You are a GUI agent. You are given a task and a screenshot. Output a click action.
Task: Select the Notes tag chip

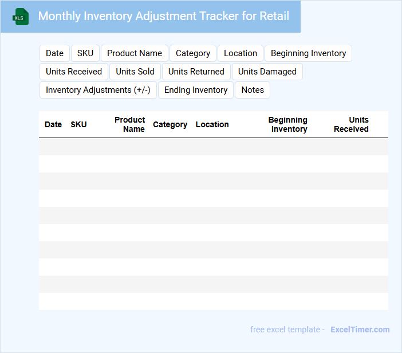tap(253, 90)
